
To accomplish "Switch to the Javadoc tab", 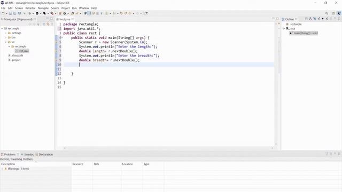I will click(27, 154).
